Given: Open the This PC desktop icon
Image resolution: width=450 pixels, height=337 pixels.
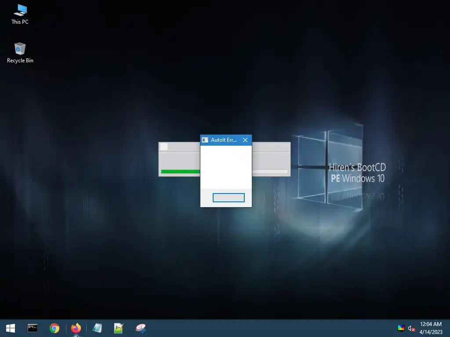Looking at the screenshot, I should click(20, 14).
